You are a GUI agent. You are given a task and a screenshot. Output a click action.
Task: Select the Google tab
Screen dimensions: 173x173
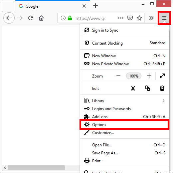click(x=53, y=6)
